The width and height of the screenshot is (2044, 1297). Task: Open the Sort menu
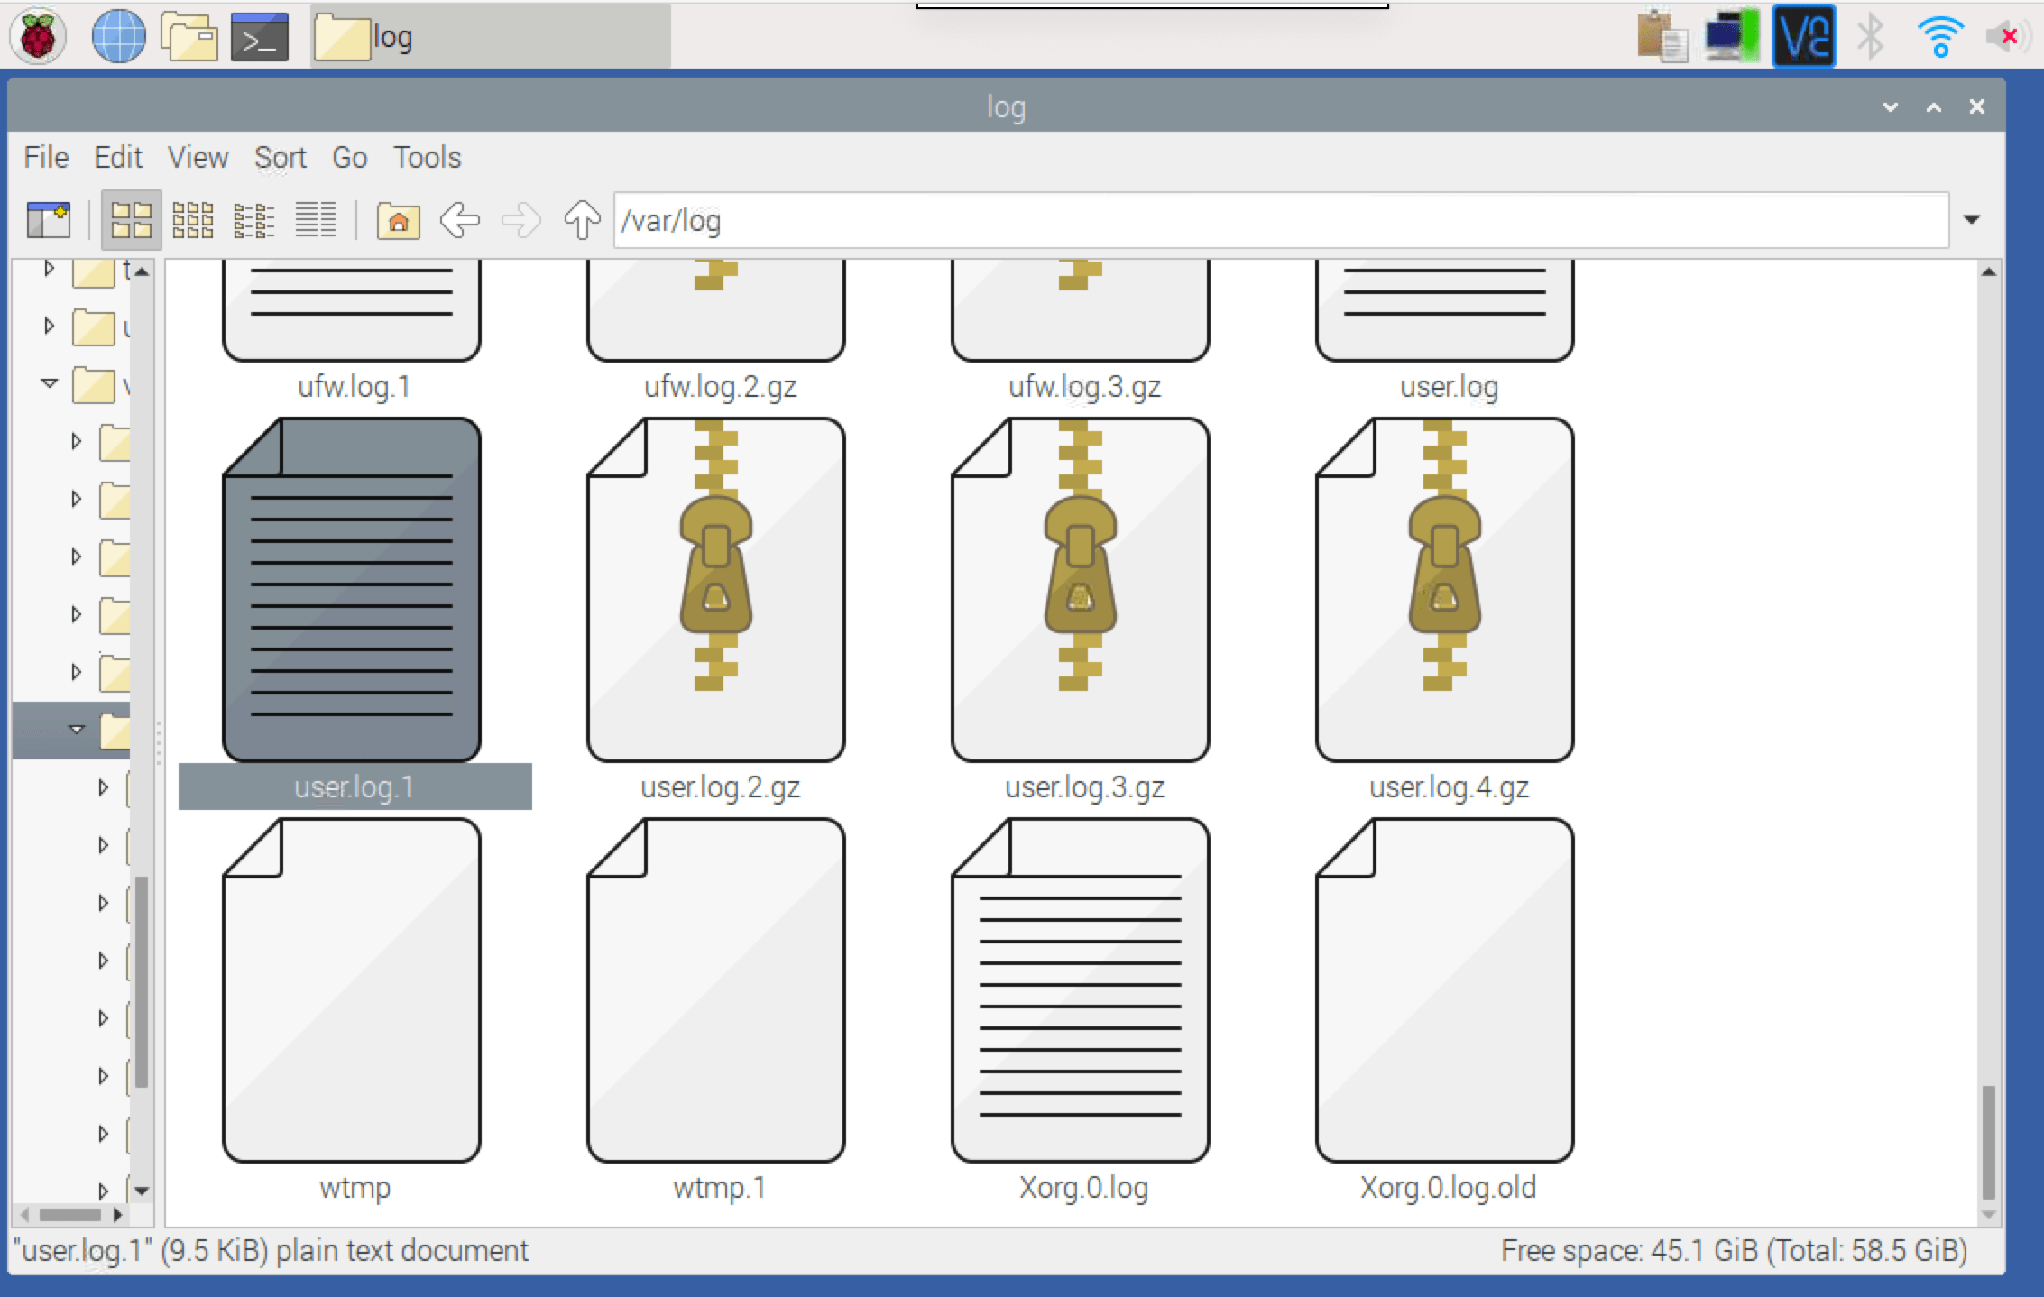tap(280, 157)
